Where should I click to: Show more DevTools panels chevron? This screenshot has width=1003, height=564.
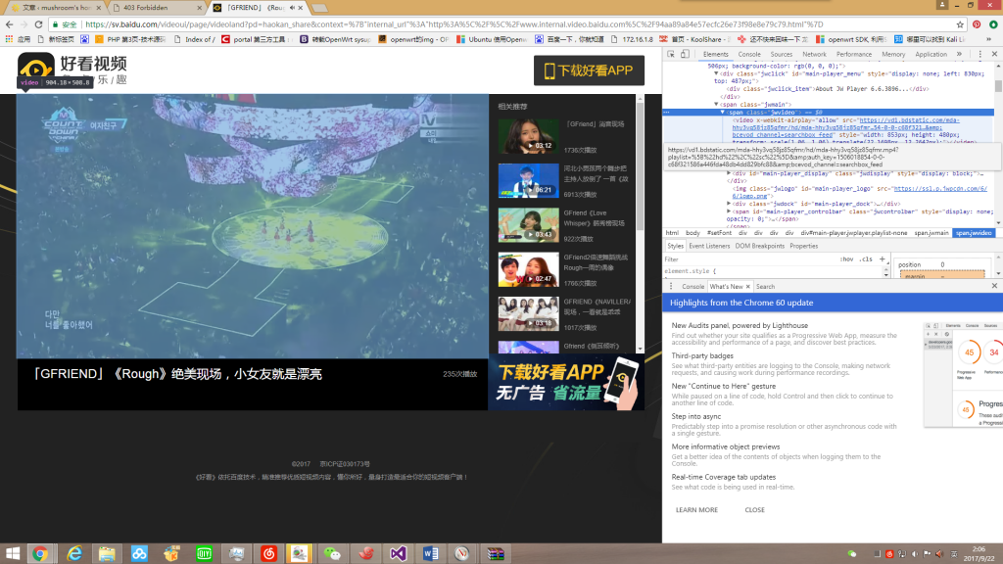[959, 55]
